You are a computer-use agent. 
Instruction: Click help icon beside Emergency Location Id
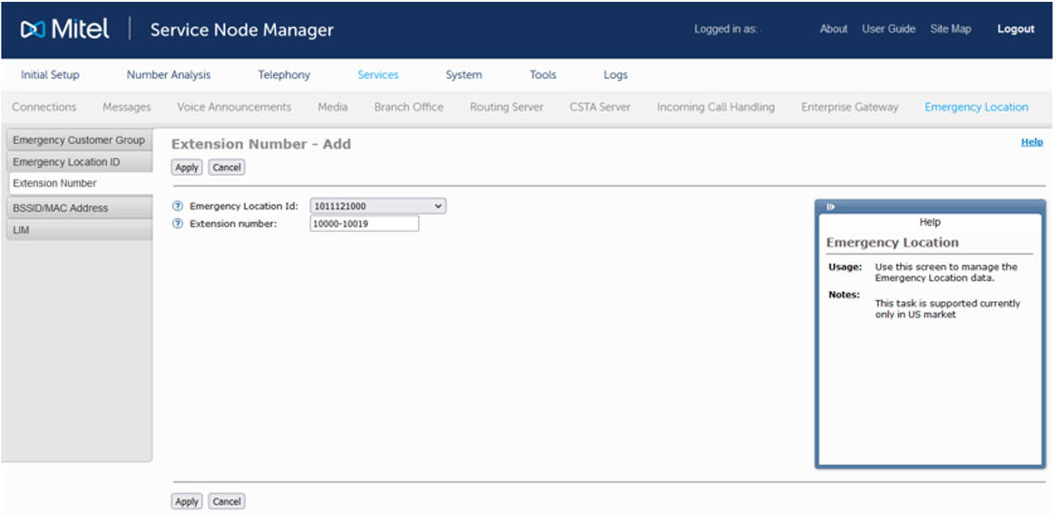[x=178, y=207]
